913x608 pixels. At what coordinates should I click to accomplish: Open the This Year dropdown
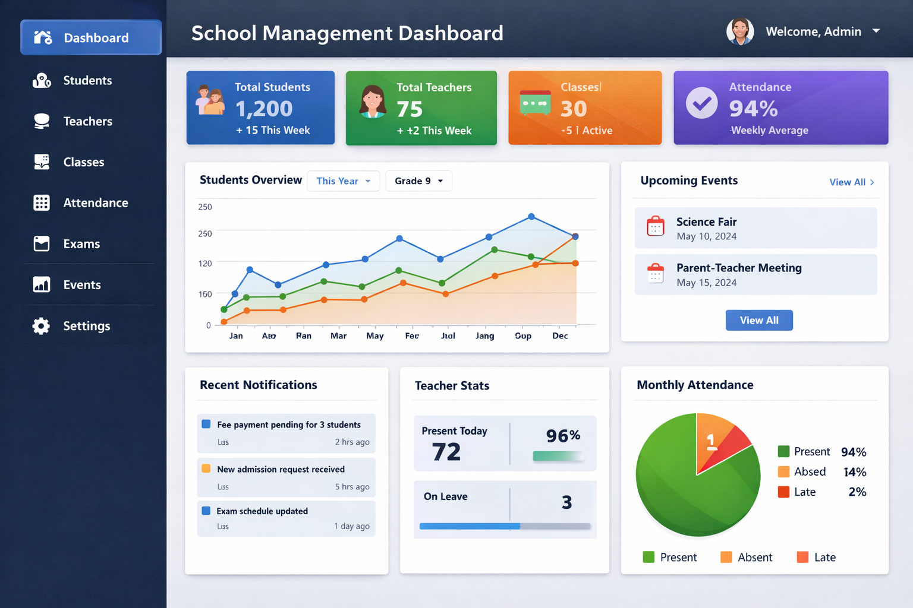343,180
